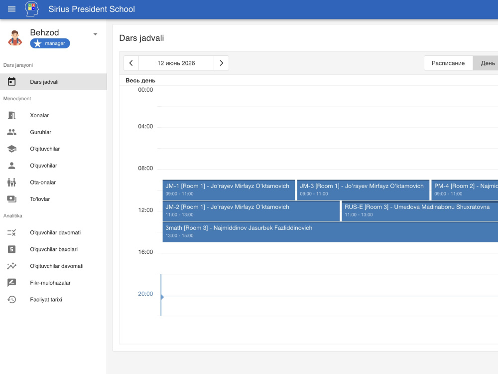Select the День view tab
Image resolution: width=498 pixels, height=374 pixels.
pos(486,63)
